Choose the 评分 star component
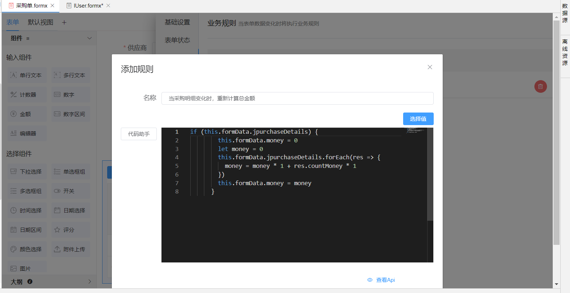 click(70, 230)
